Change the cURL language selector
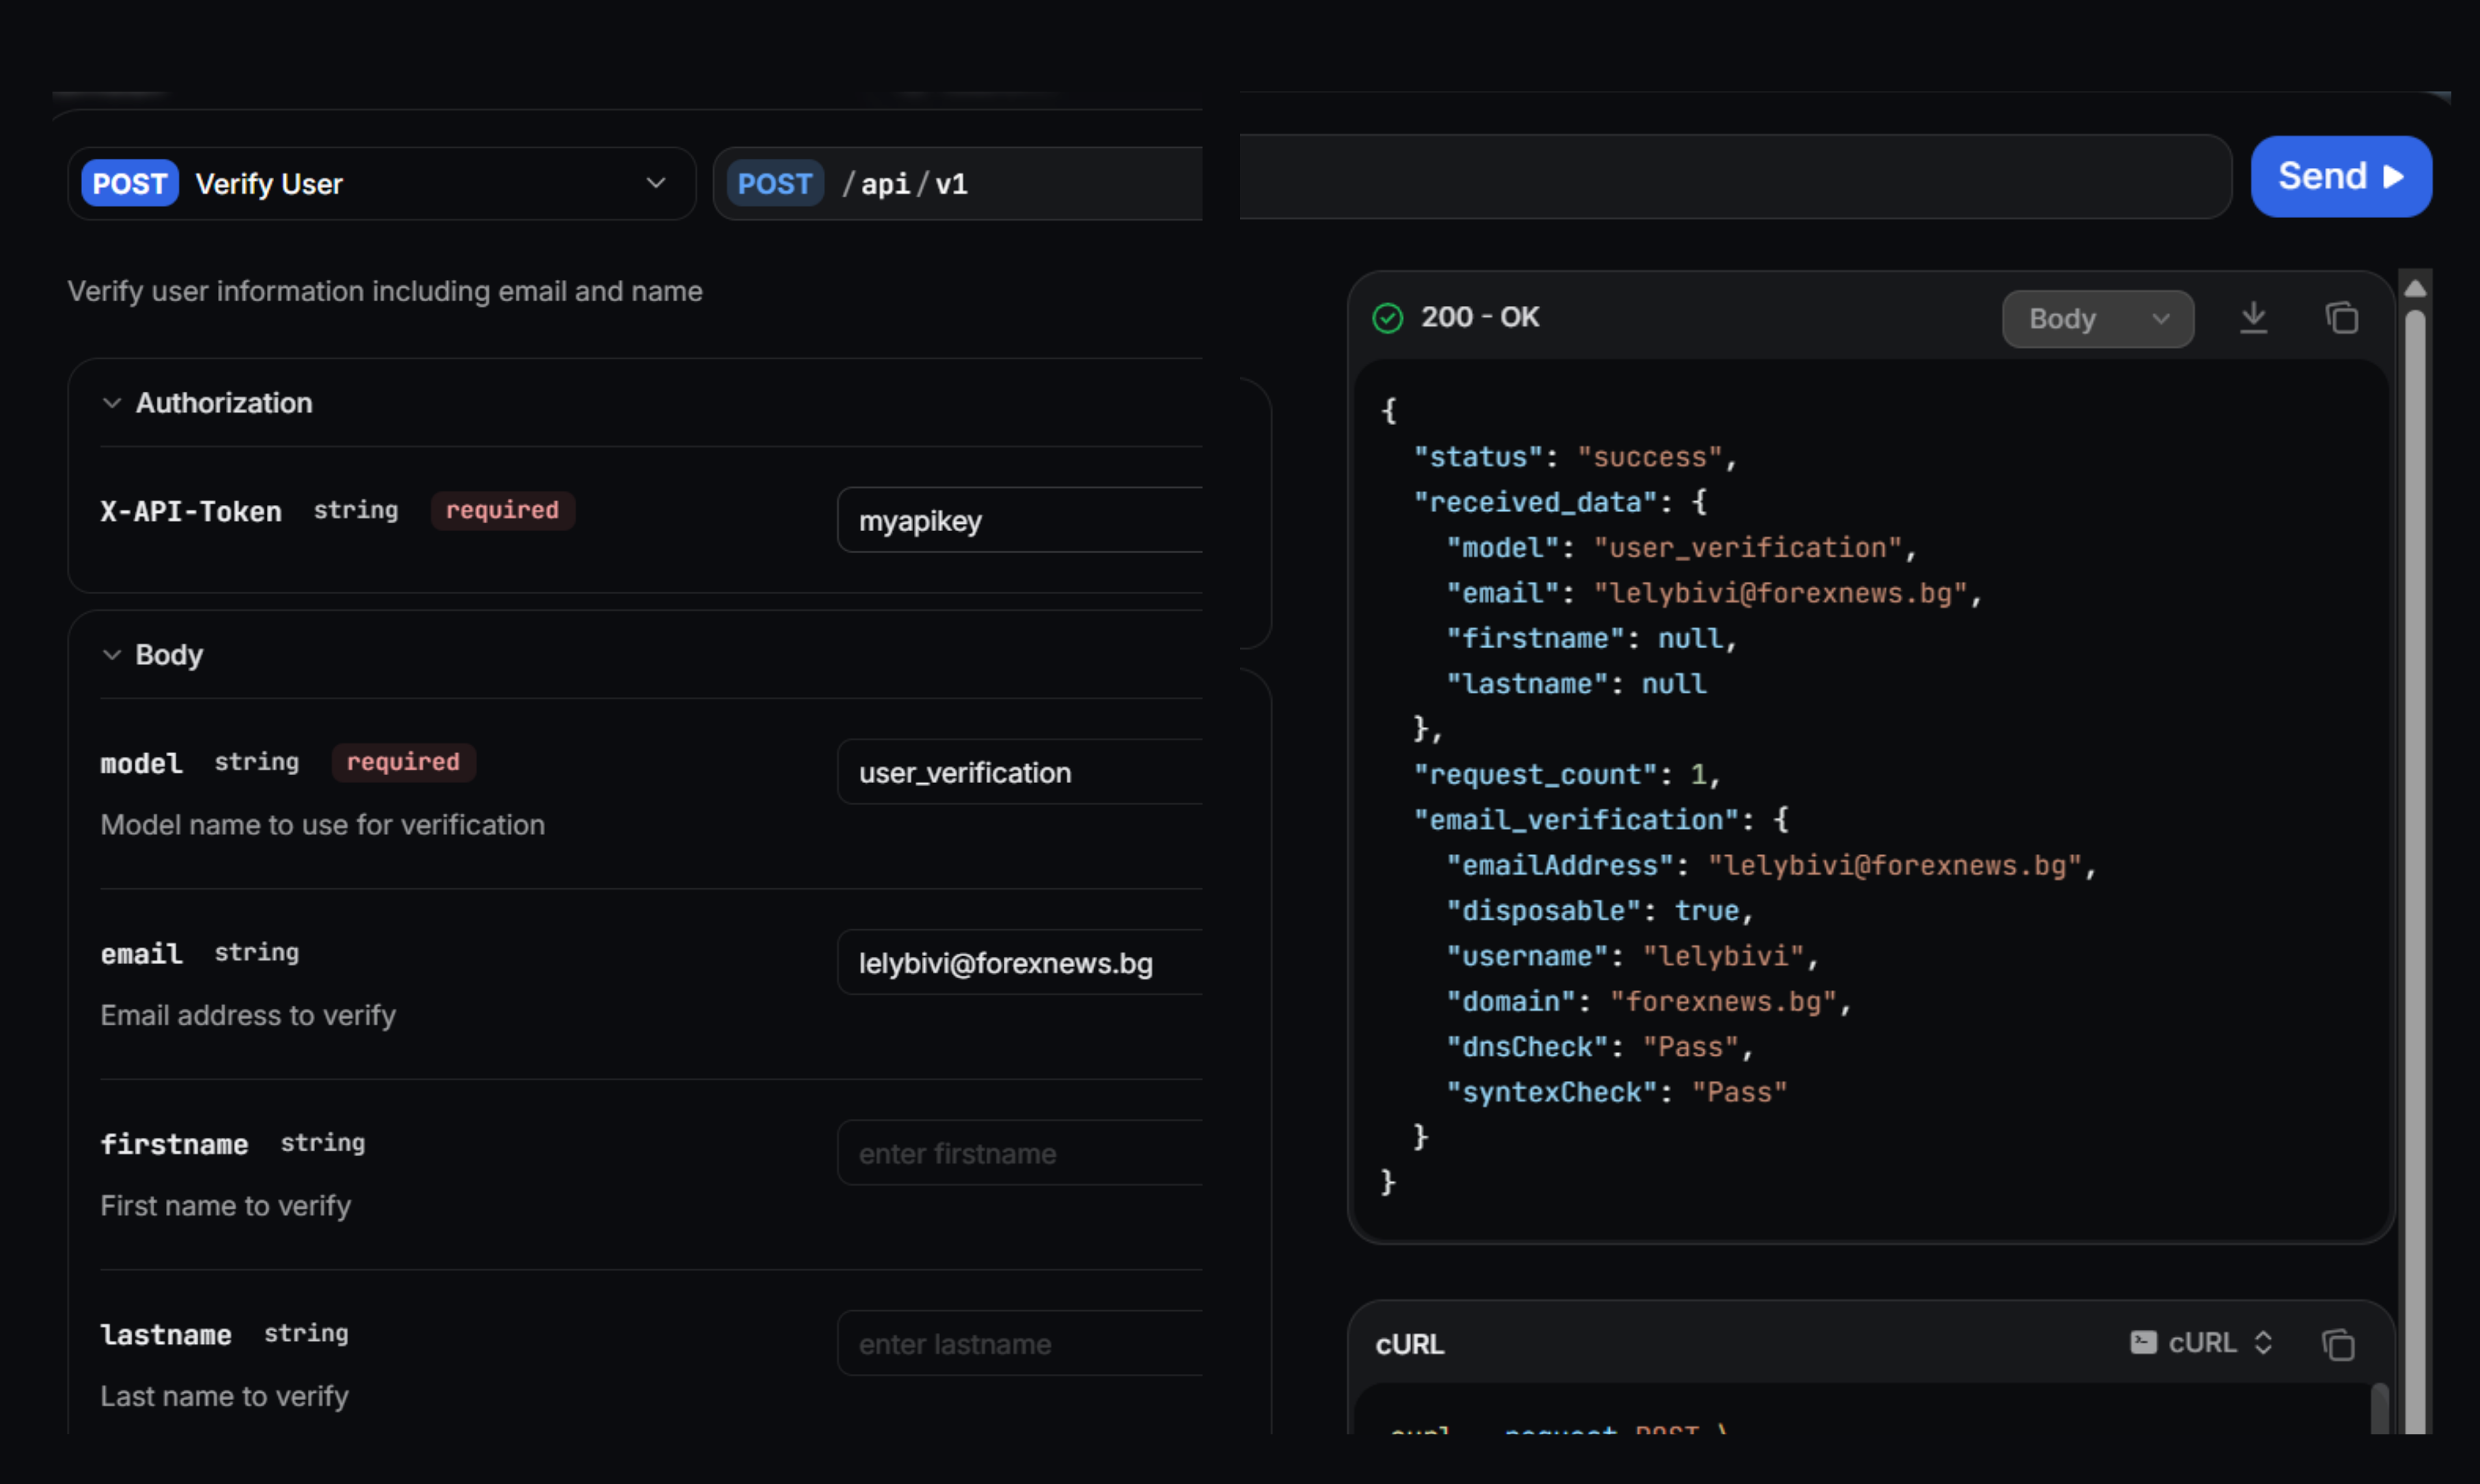Viewport: 2480px width, 1484px height. 2215,1342
